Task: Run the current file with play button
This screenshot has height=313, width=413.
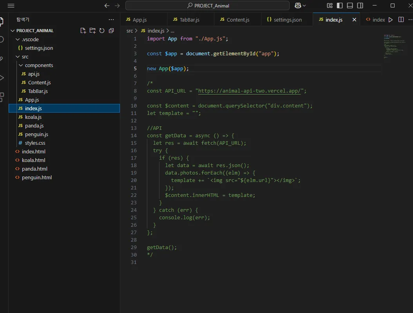Action: 391,20
